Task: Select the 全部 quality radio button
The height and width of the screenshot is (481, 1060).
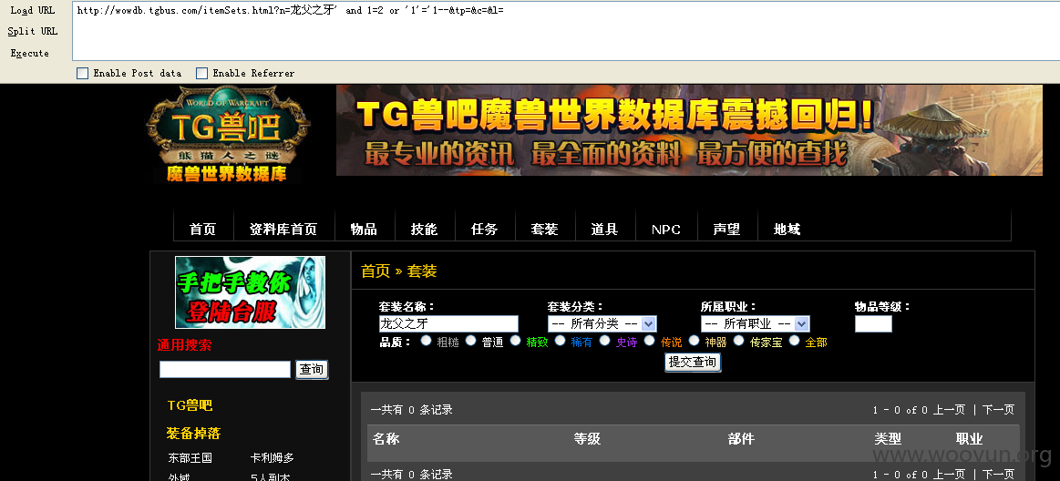Action: click(795, 341)
